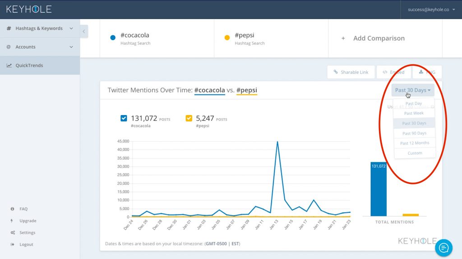Choose Custom date range option
The image size is (462, 259).
(414, 153)
